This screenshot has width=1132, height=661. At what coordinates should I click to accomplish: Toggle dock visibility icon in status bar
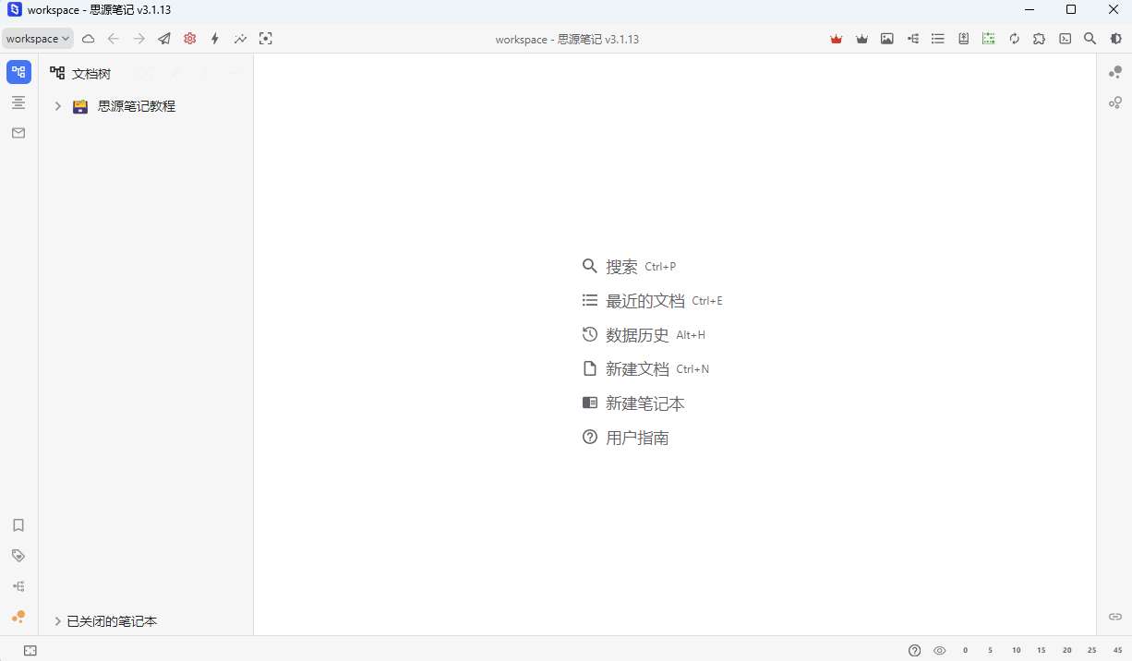point(30,651)
